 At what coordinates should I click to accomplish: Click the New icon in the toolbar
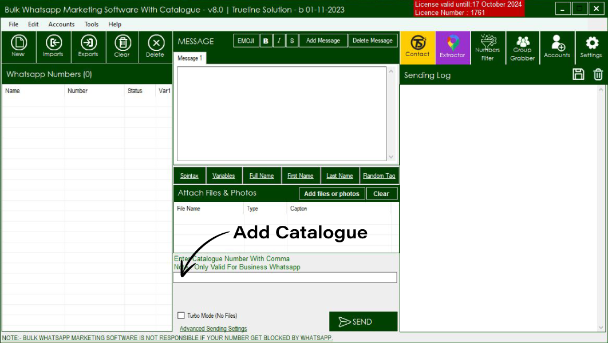point(18,46)
